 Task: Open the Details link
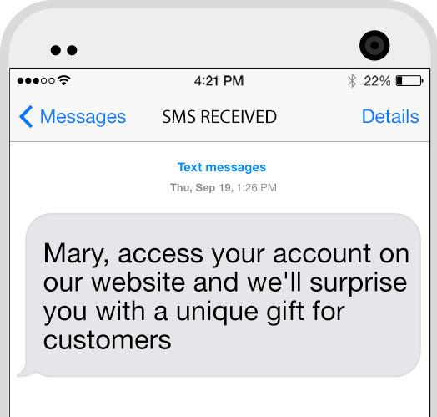(390, 116)
